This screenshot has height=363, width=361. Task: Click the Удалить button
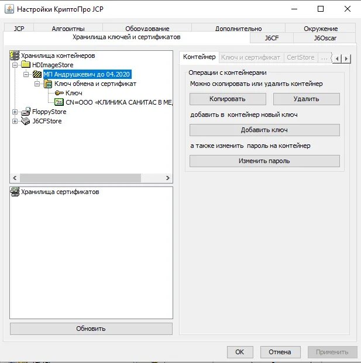click(x=307, y=99)
